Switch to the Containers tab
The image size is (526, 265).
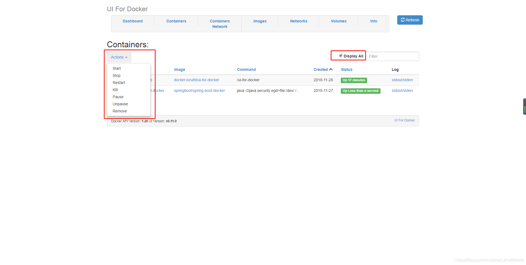[x=176, y=21]
